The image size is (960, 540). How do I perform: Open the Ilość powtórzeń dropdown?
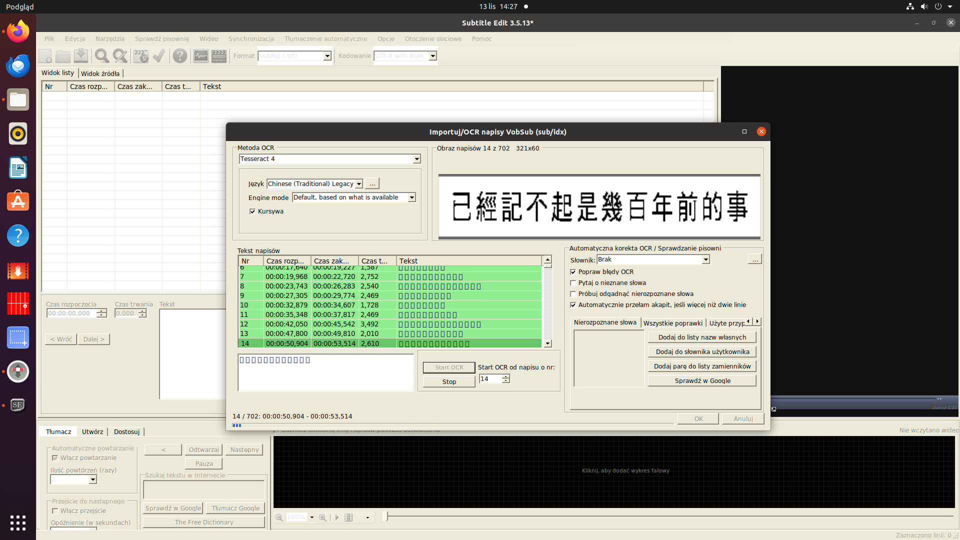[x=92, y=479]
